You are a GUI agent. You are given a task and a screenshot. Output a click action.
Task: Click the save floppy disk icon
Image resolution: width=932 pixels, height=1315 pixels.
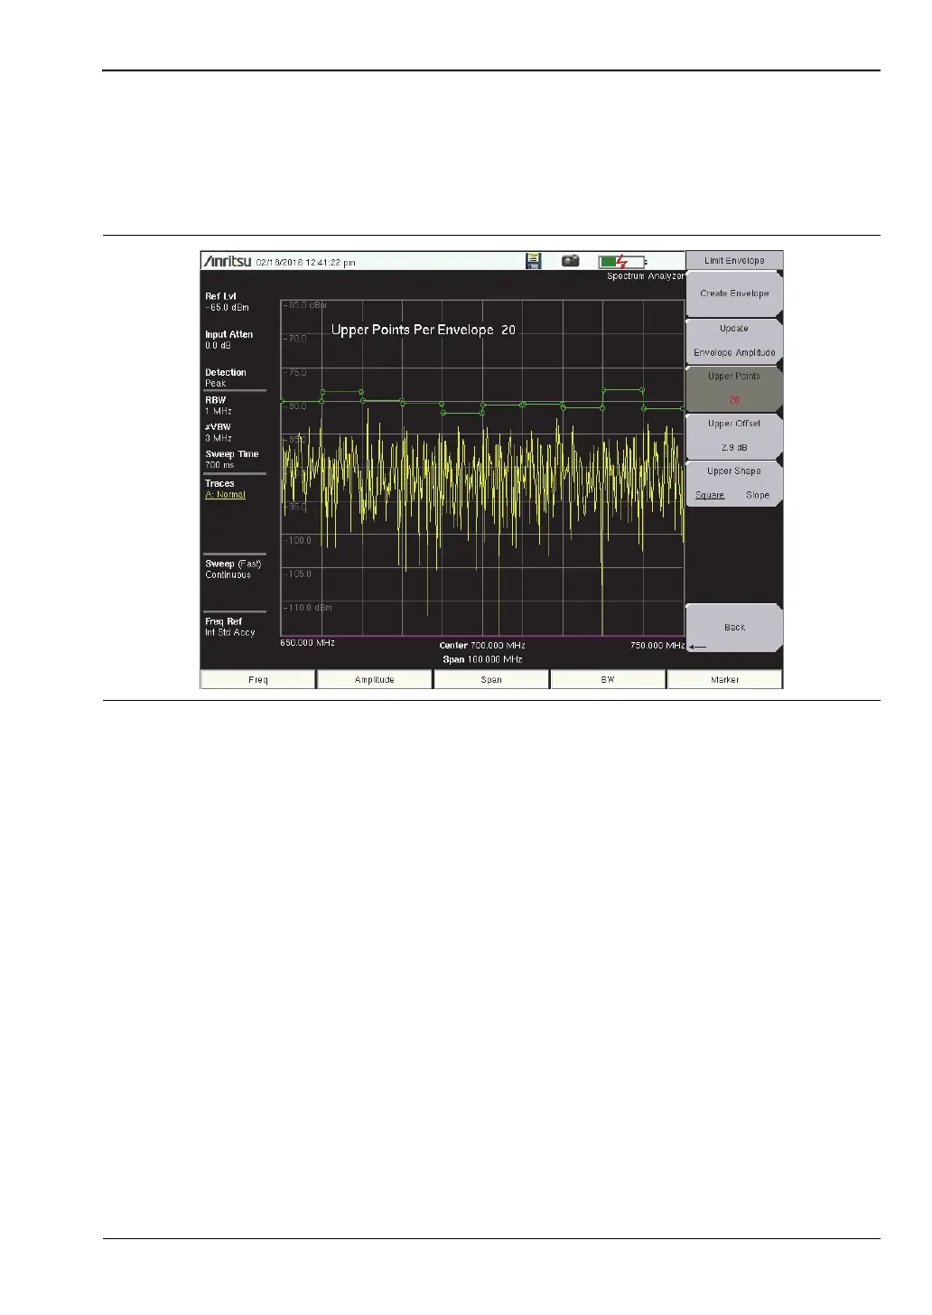534,261
